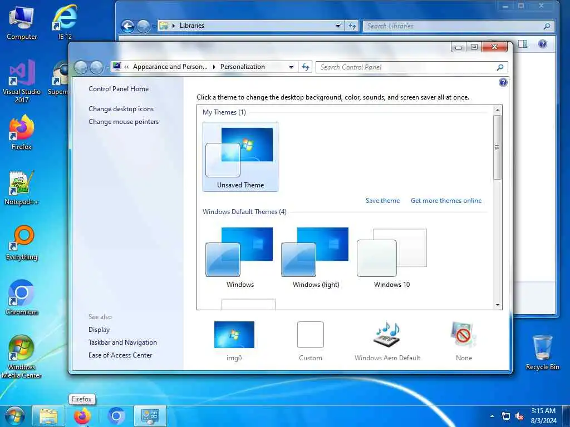This screenshot has width=570, height=427.
Task: Click the muted volume tray icon
Action: tap(519, 416)
